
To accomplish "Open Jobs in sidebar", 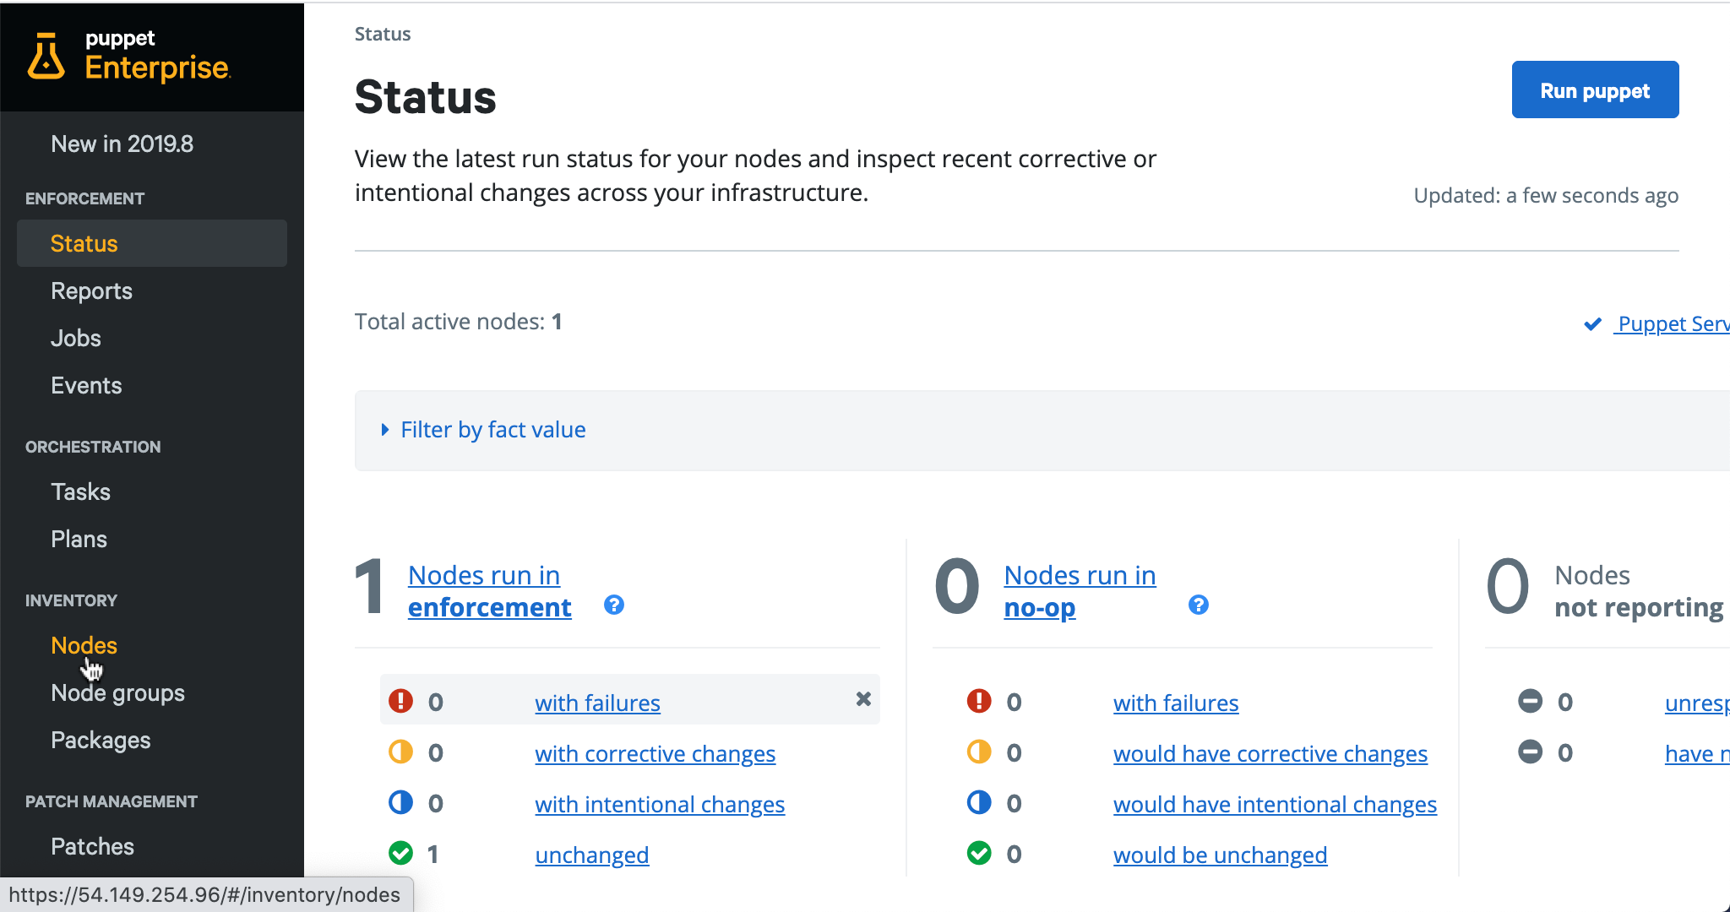I will (76, 338).
